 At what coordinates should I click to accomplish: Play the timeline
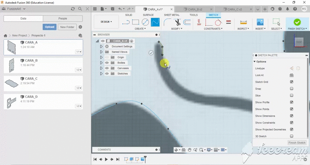(x=106, y=159)
